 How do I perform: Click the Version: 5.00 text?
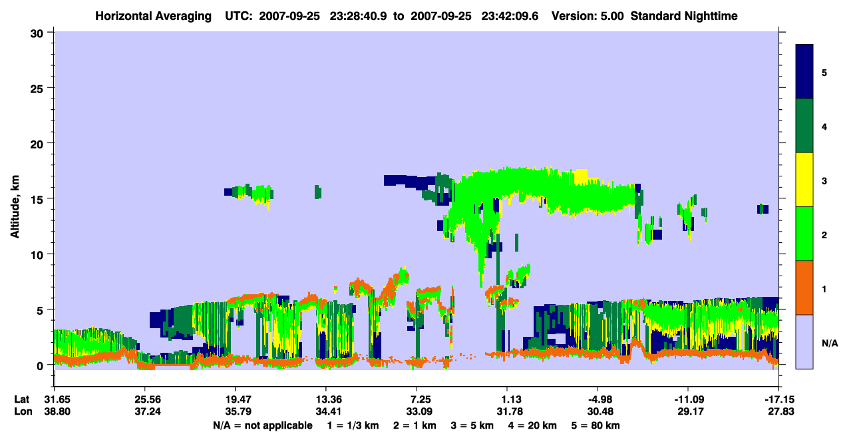588,15
